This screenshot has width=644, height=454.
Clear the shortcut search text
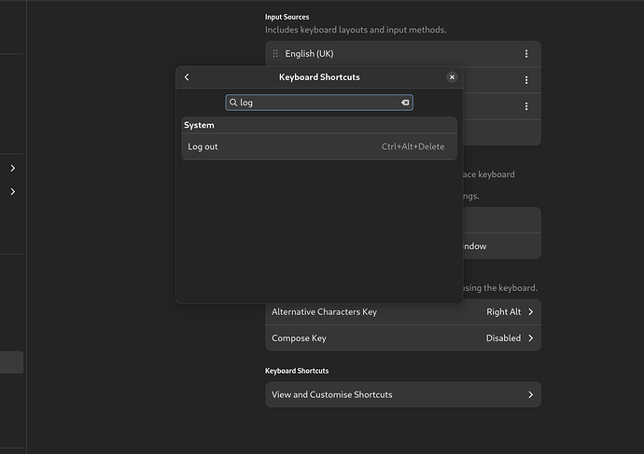405,103
